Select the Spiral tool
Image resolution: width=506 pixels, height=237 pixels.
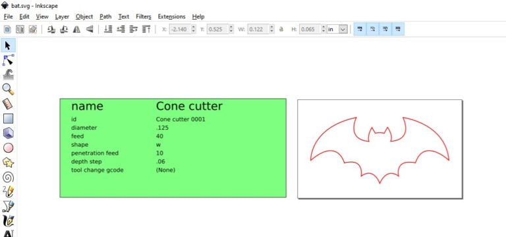[x=8, y=177]
